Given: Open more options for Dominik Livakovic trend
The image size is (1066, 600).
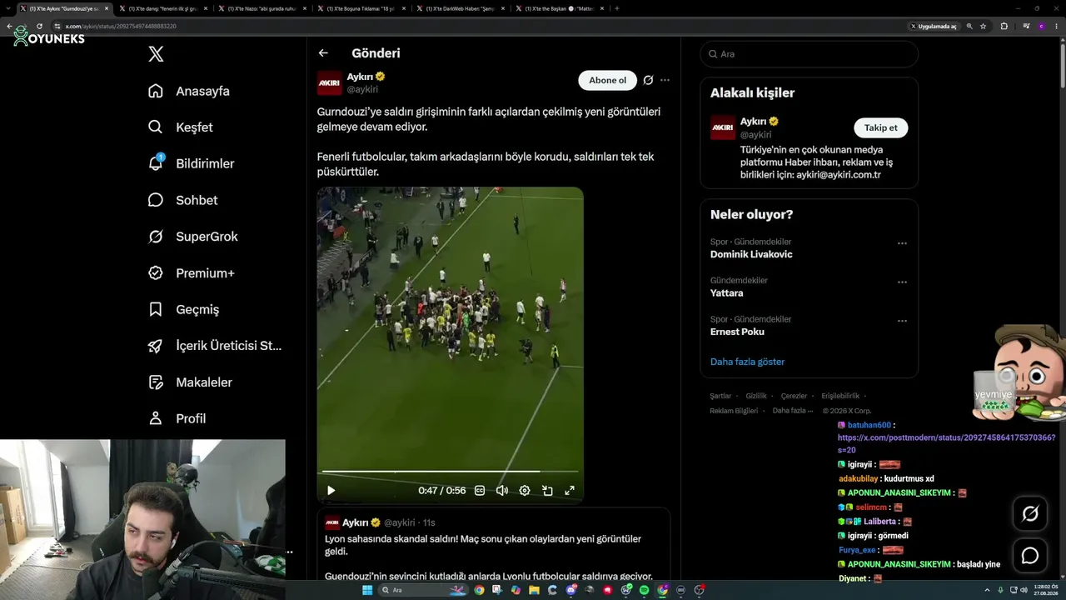Looking at the screenshot, I should tap(902, 243).
